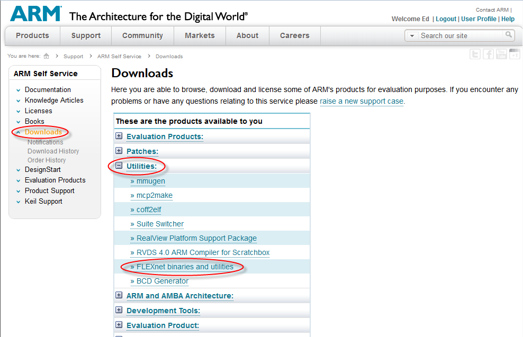The image size is (523, 337).
Task: Open FLEXnet binaries and utilities link
Action: click(x=185, y=267)
